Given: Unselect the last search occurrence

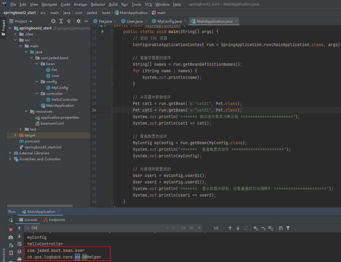Looking at the screenshot, I should (x=263, y=228).
